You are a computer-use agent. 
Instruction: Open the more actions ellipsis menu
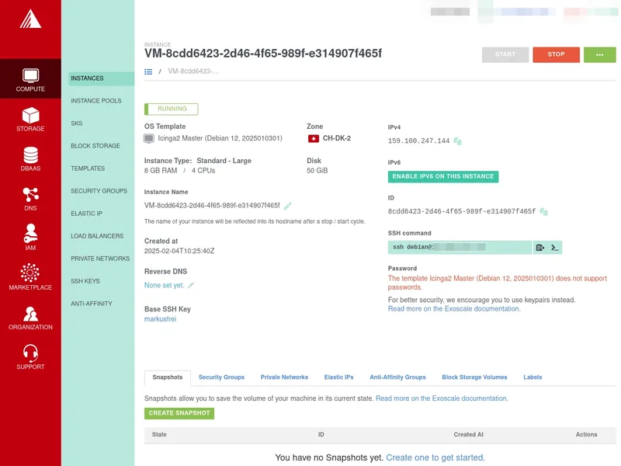(x=599, y=54)
